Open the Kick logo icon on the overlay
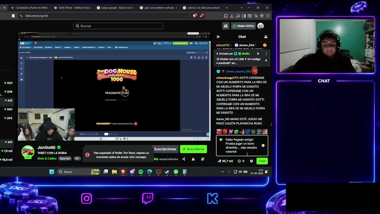 pyautogui.click(x=213, y=199)
